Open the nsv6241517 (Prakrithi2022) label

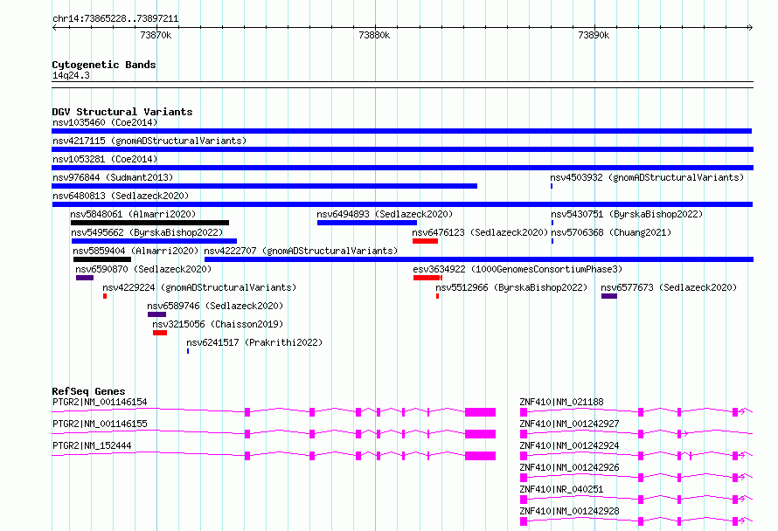(x=254, y=342)
